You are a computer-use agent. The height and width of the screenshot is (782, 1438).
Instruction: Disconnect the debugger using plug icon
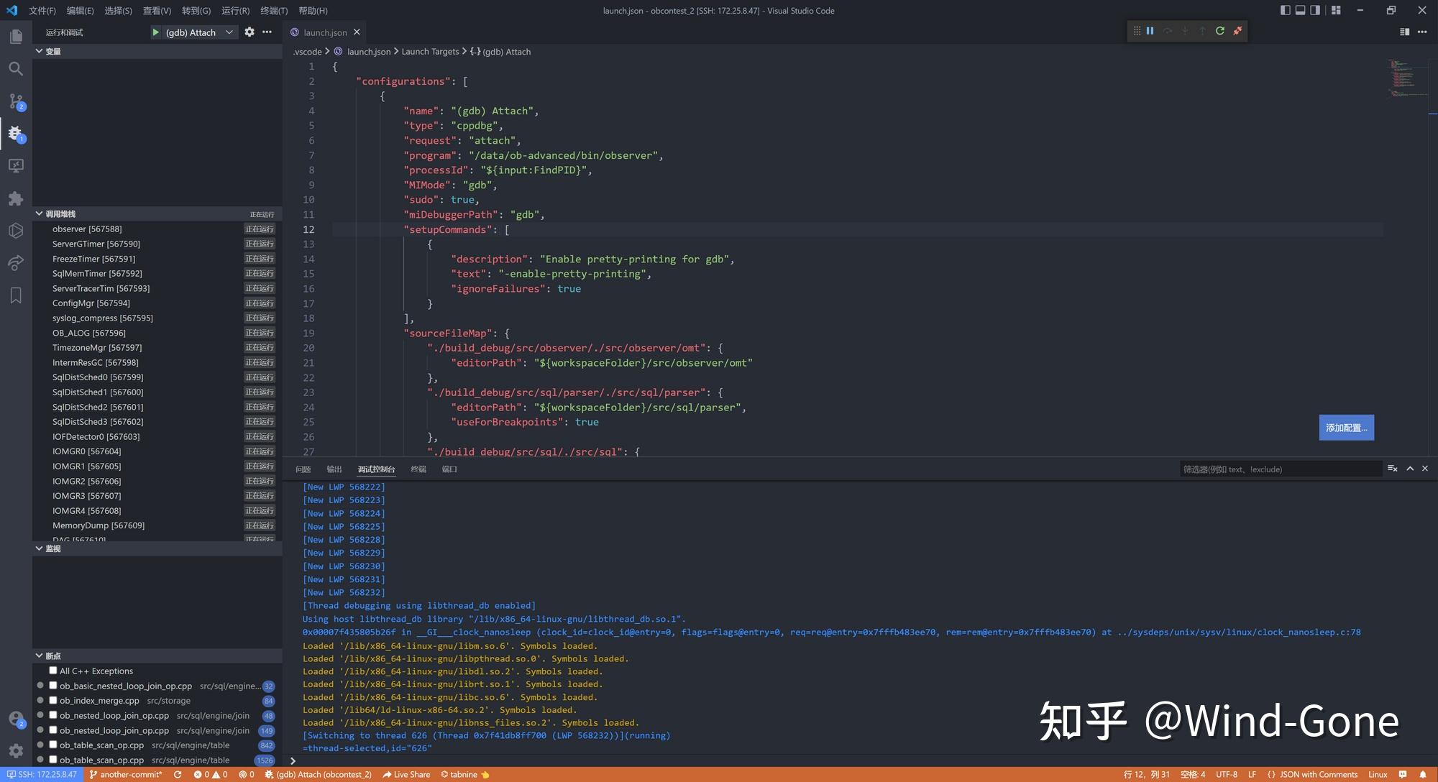1237,31
